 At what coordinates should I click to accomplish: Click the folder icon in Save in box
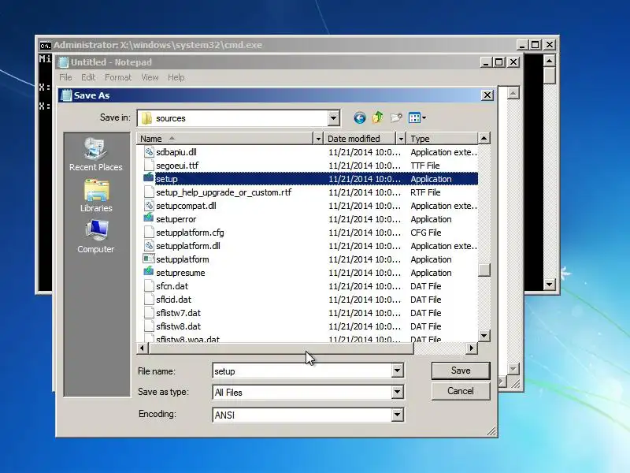(x=146, y=118)
